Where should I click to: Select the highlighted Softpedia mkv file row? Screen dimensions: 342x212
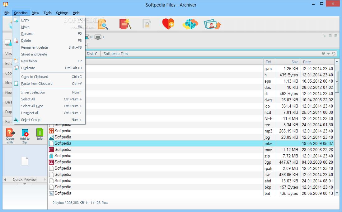[191, 143]
